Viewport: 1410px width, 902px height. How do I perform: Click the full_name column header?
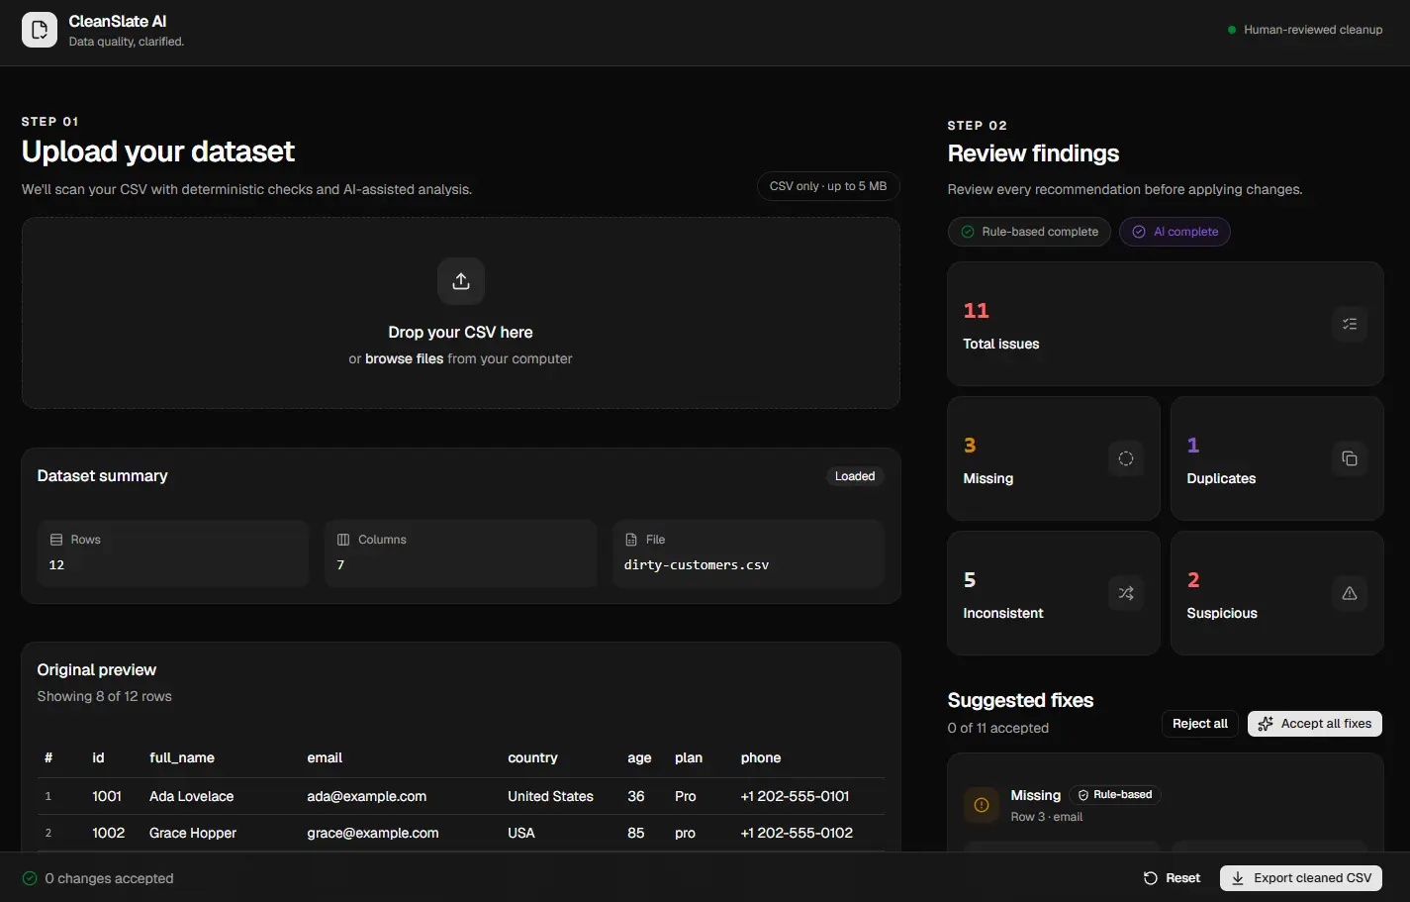point(182,757)
